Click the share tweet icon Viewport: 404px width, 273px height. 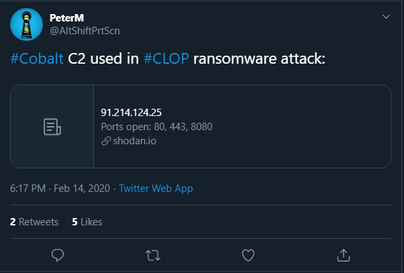[344, 255]
